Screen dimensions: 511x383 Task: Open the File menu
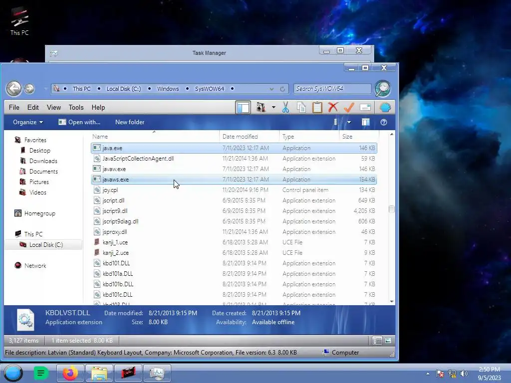coord(14,108)
